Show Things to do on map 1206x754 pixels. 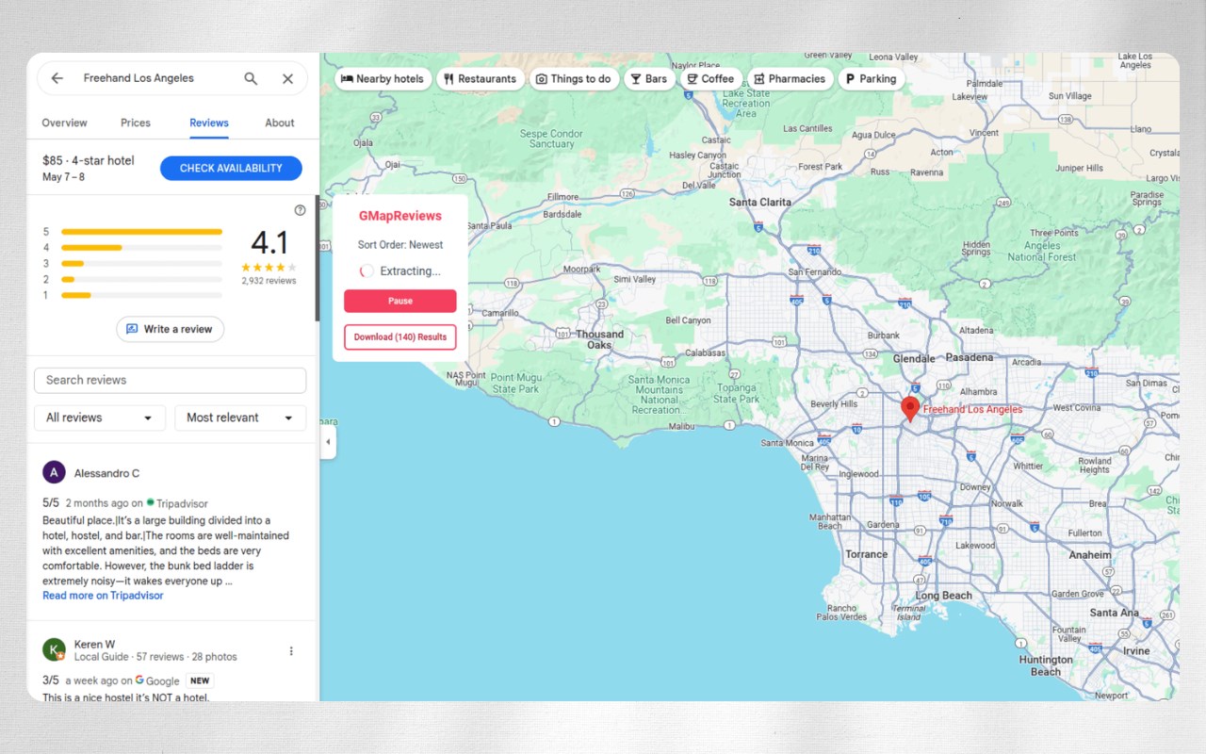click(x=574, y=79)
